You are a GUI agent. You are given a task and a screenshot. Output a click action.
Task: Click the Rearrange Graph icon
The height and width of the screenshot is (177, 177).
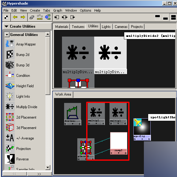point(40,17)
